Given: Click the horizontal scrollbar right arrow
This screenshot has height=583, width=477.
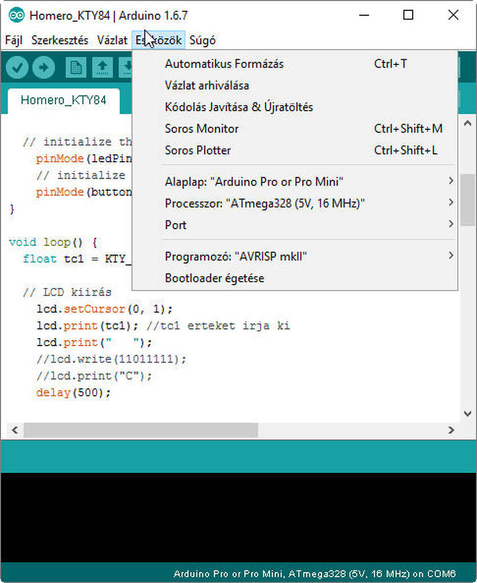Looking at the screenshot, I should click(x=451, y=430).
